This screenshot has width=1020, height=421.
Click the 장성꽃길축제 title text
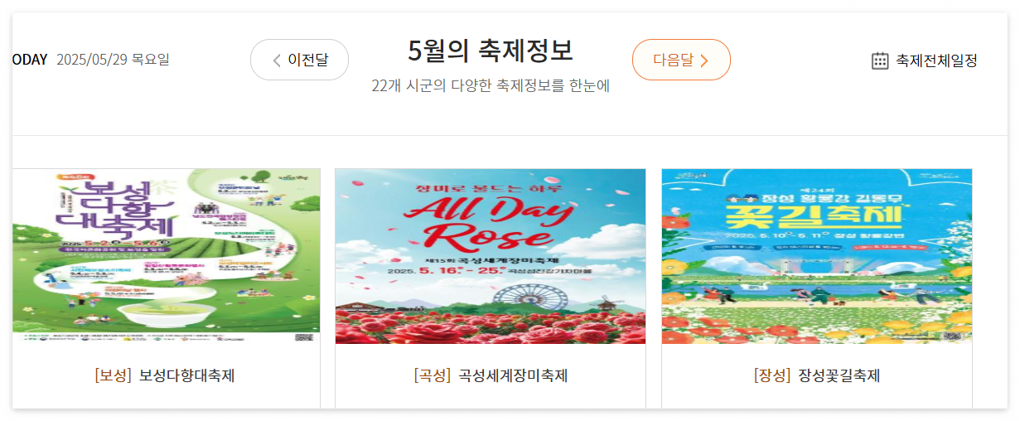point(839,375)
